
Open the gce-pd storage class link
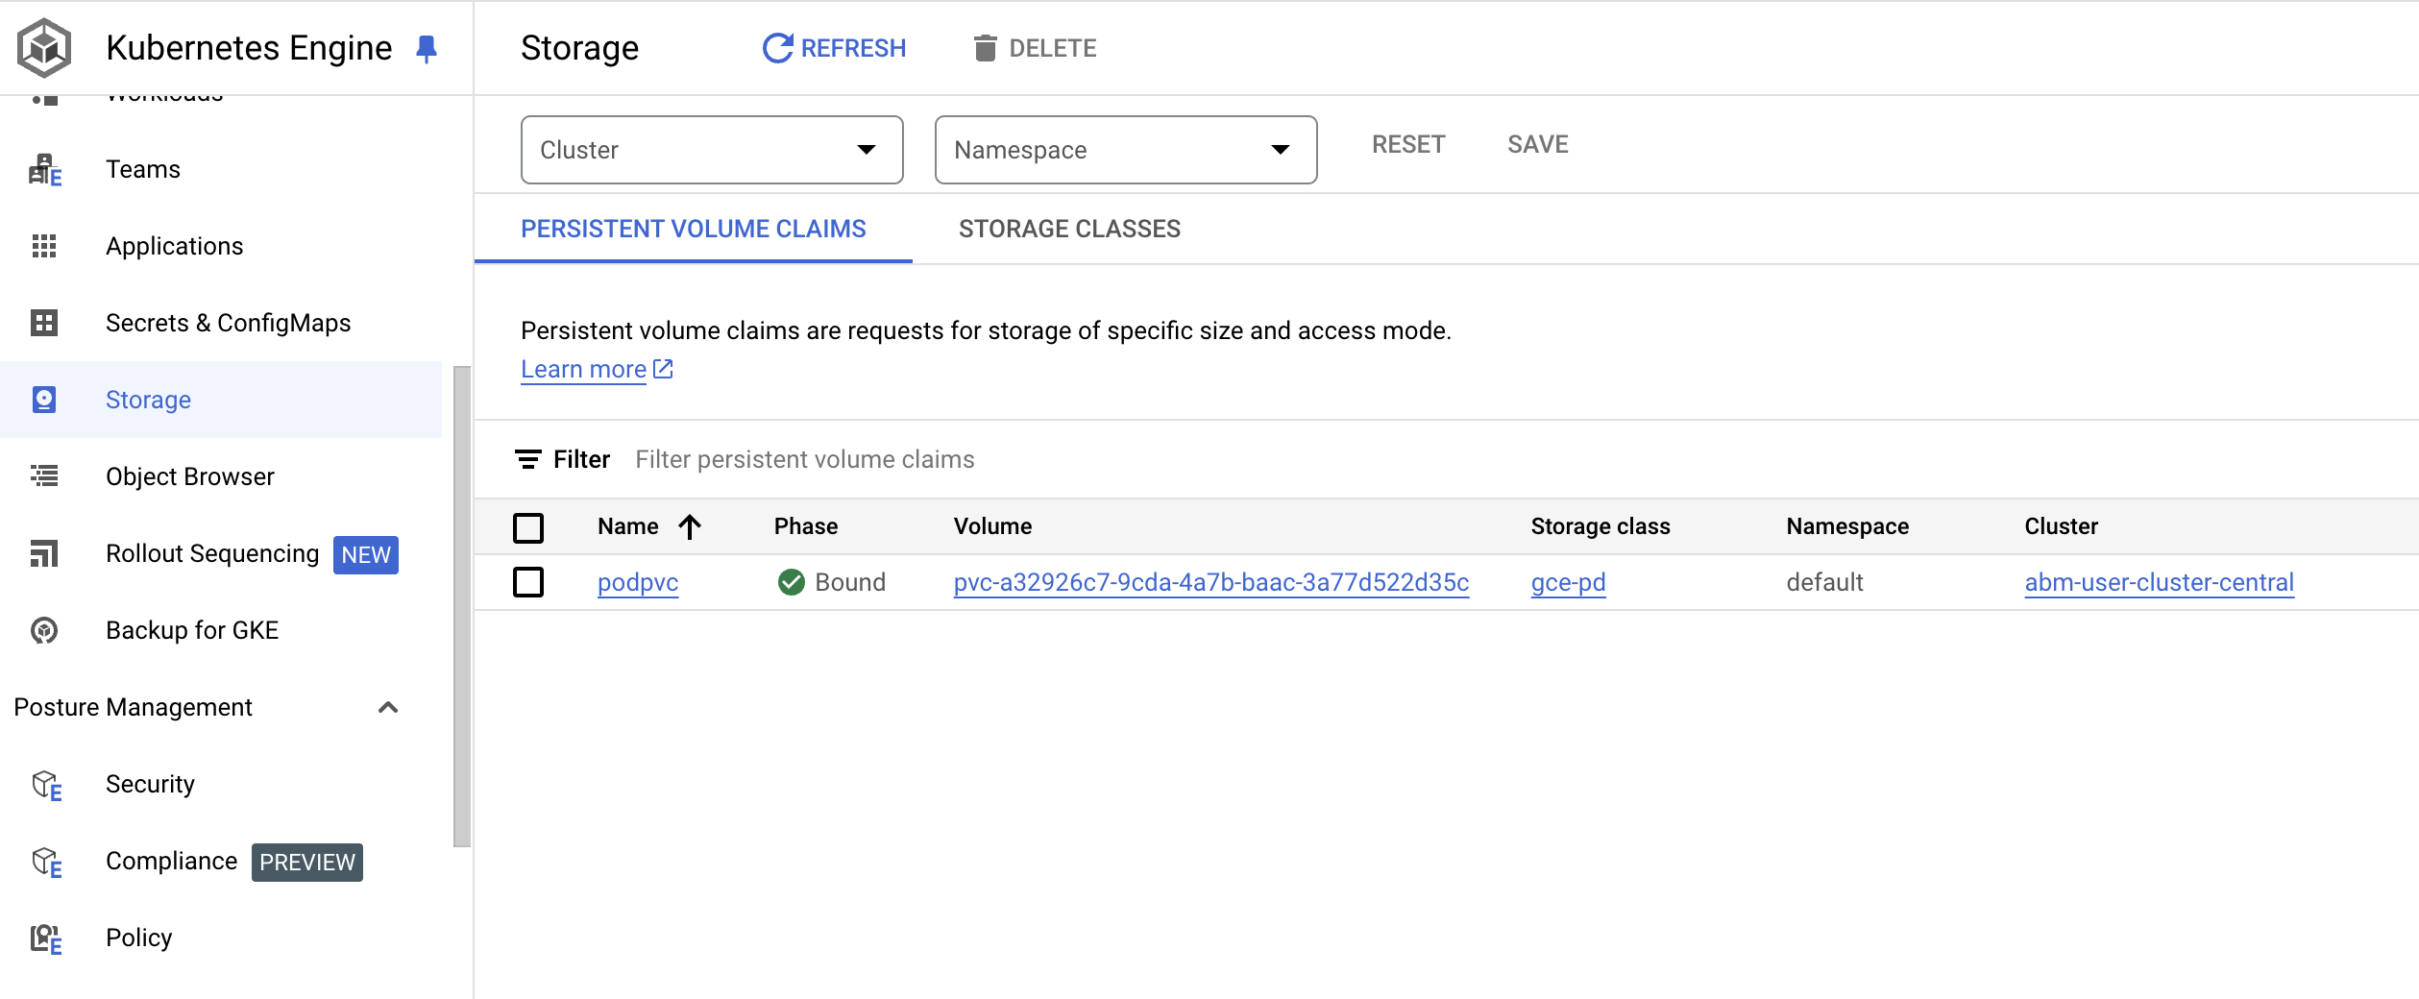(1568, 582)
